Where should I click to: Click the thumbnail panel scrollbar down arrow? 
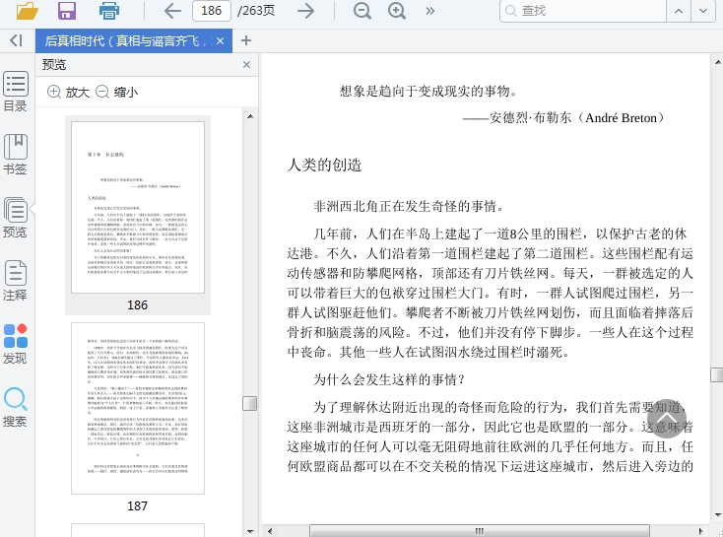point(250,531)
